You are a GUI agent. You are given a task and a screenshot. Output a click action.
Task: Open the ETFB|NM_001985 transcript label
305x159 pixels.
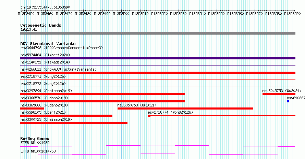click(x=35, y=143)
